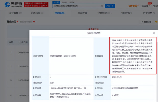Clear the search box text
Viewport: 158px width, 102px height.
102,6
